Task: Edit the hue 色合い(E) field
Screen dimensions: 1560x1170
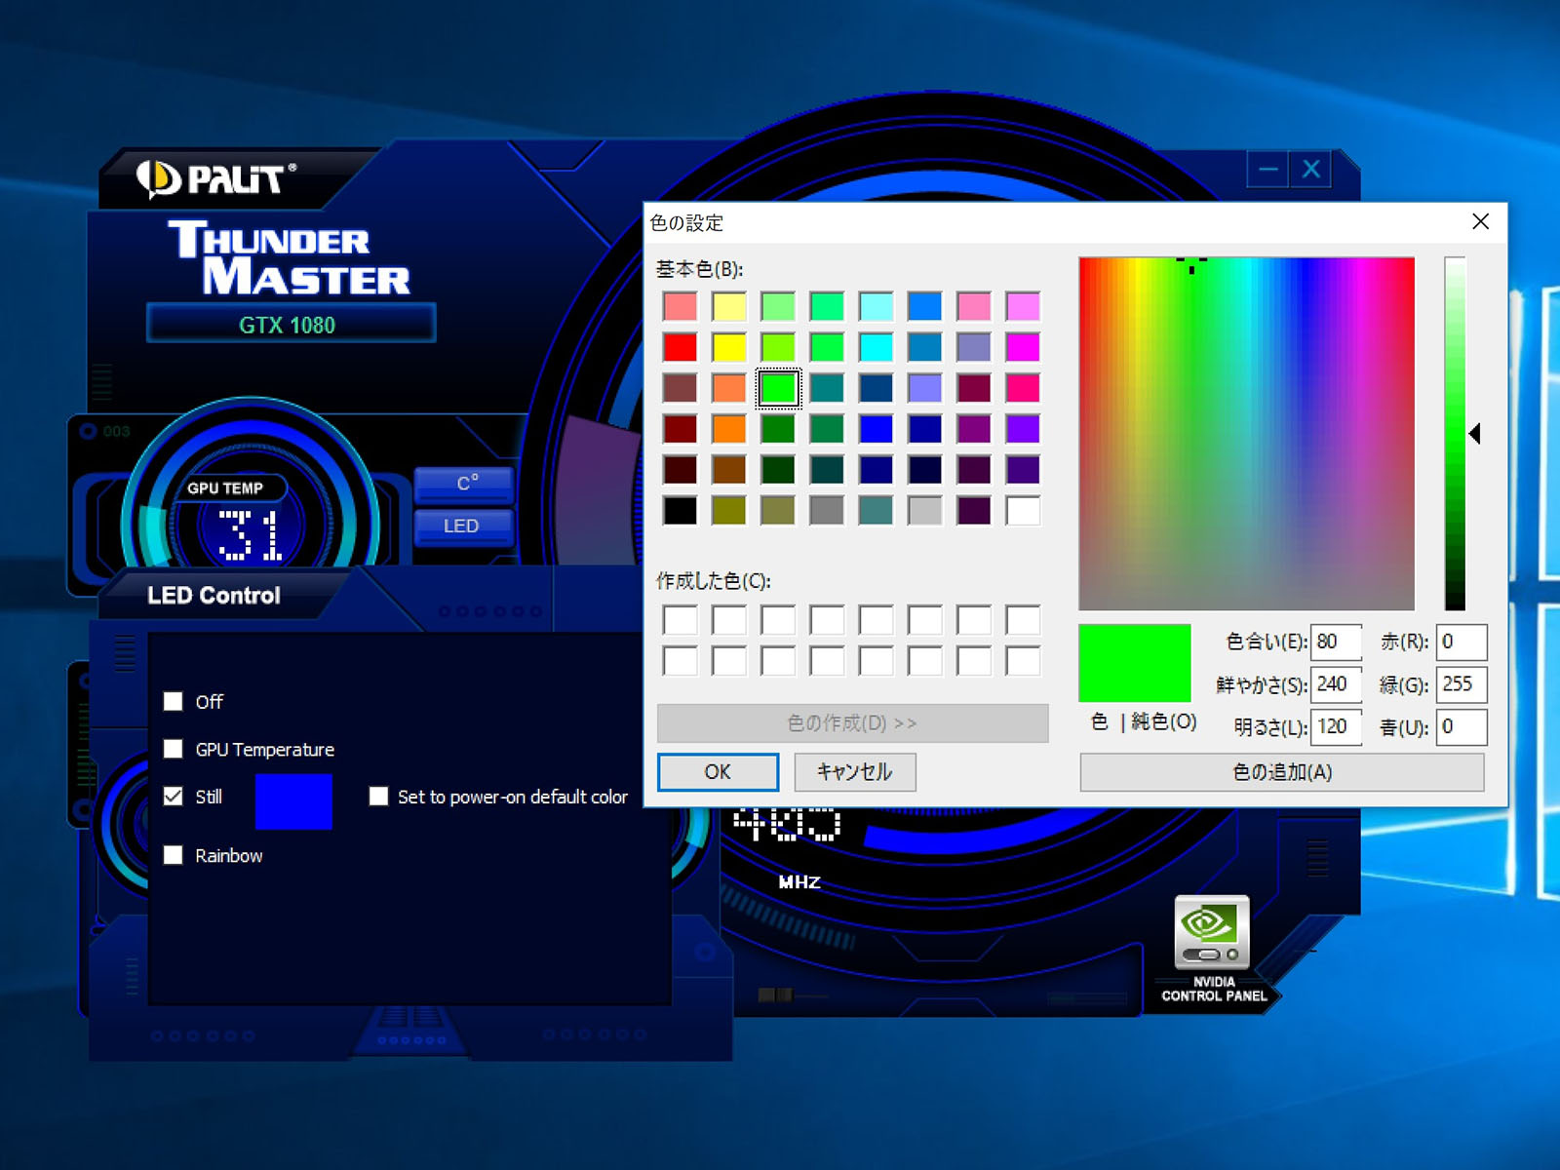Action: click(1336, 642)
